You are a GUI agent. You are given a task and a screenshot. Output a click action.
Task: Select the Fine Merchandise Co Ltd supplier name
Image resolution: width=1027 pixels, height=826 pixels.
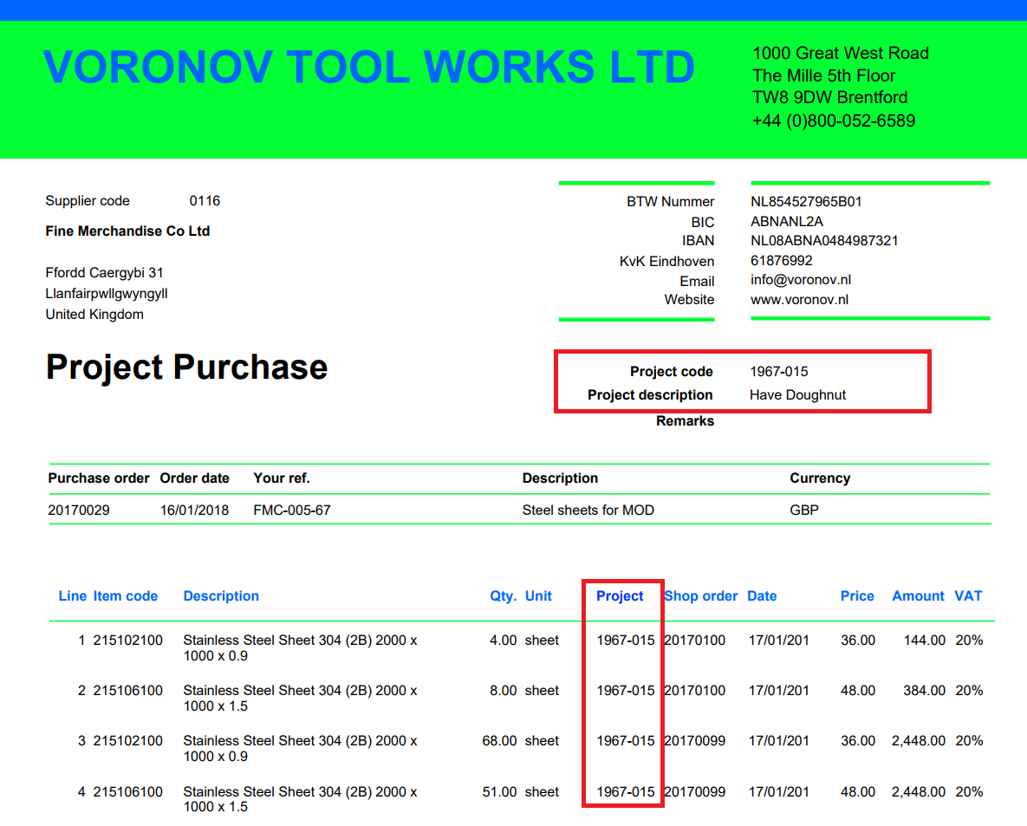(127, 231)
